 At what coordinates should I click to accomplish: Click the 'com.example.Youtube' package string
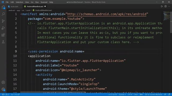[x=63, y=19]
